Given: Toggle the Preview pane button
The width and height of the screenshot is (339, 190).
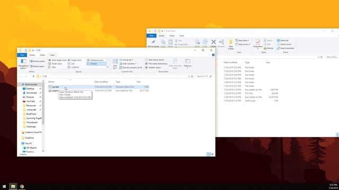Looking at the screenshot, I should click(37, 61).
